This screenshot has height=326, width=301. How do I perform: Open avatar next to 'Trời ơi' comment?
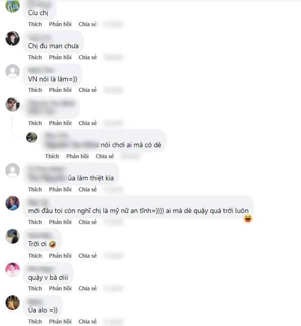[13, 236]
